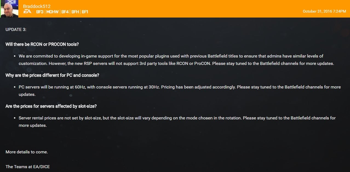Open the October 31, 2016 timestamp link
Viewport: 350px width, 172px height.
coord(324,11)
